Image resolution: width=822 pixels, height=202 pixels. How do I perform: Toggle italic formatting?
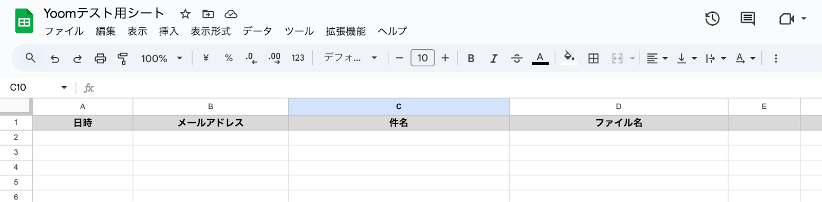(x=494, y=59)
